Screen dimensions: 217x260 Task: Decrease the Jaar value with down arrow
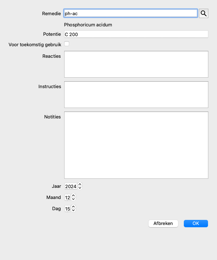pyautogui.click(x=80, y=188)
